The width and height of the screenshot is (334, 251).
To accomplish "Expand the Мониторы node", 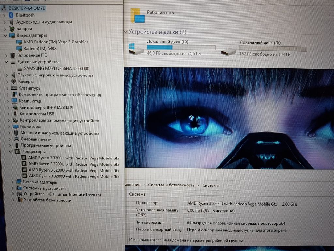I will [9, 126].
